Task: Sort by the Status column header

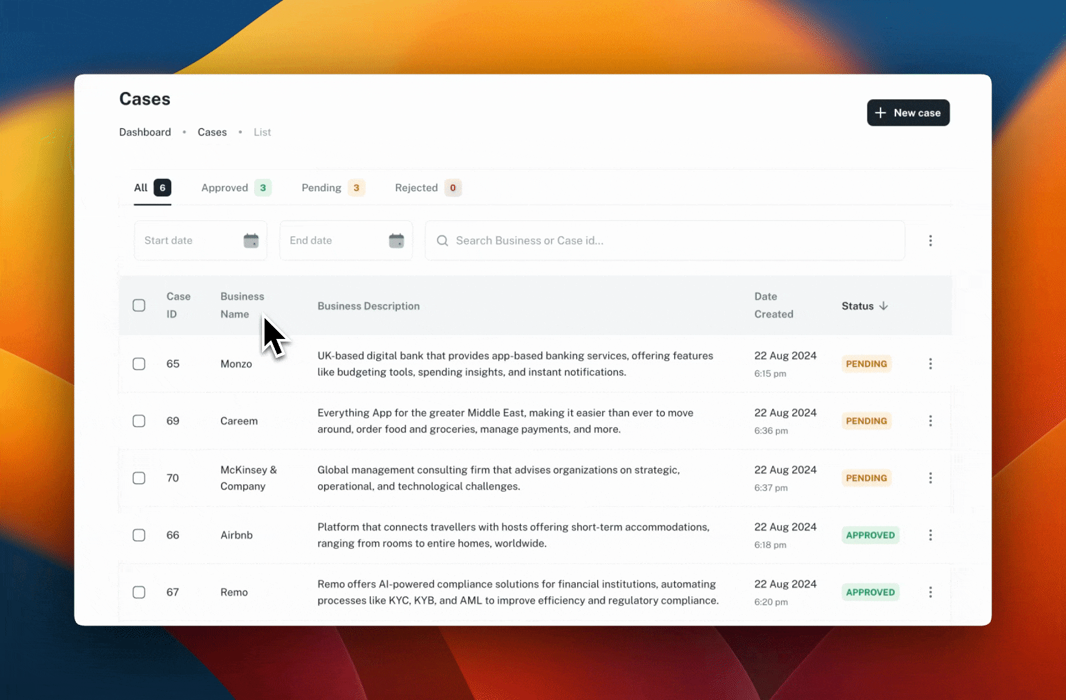Action: (864, 306)
